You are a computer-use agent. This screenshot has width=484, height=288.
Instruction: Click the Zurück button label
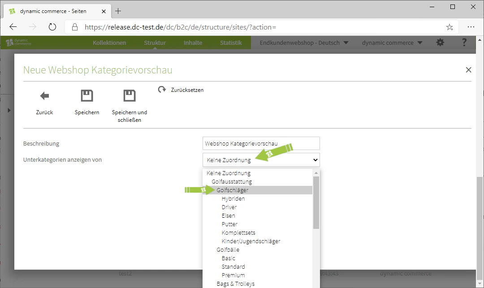click(x=44, y=112)
